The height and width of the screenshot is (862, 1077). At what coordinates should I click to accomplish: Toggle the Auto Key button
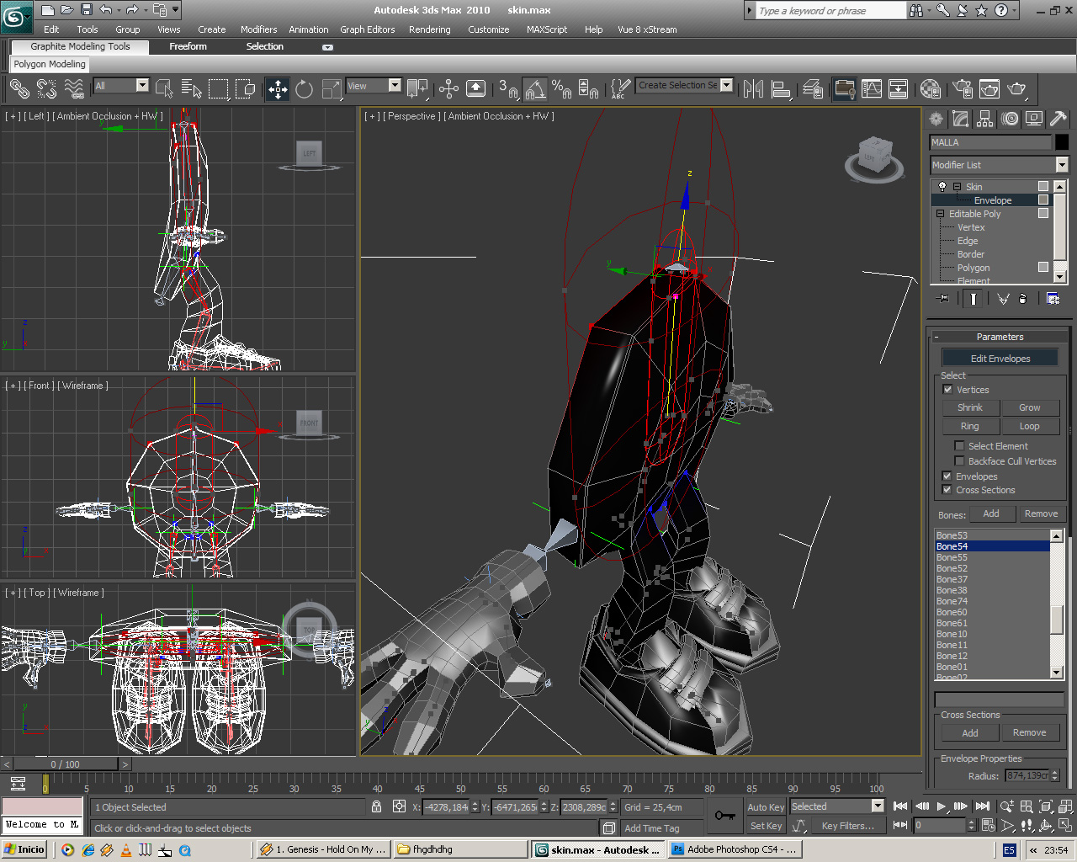765,806
